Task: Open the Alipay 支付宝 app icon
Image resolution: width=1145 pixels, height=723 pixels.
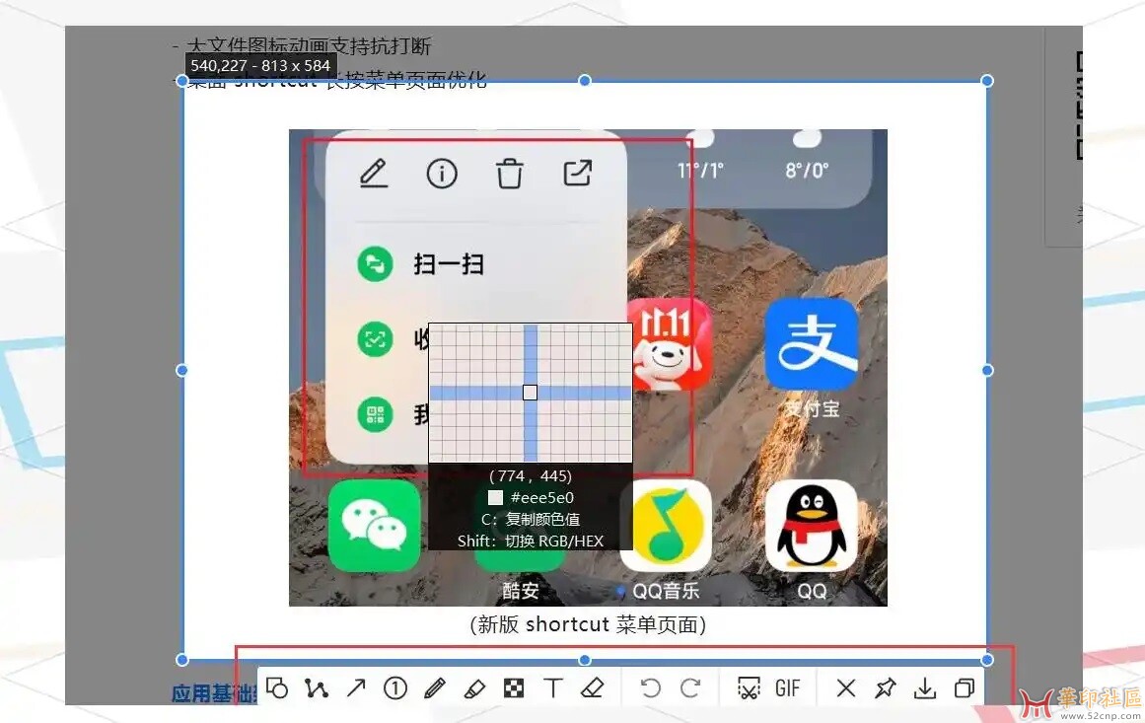Action: [812, 344]
